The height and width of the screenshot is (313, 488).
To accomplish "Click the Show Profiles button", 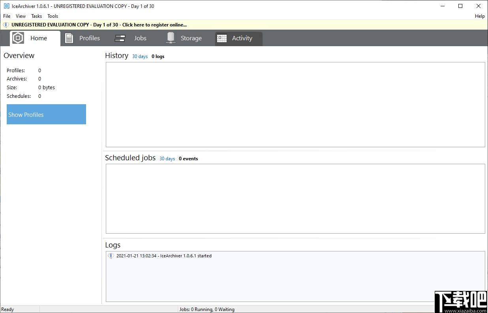I will [46, 114].
